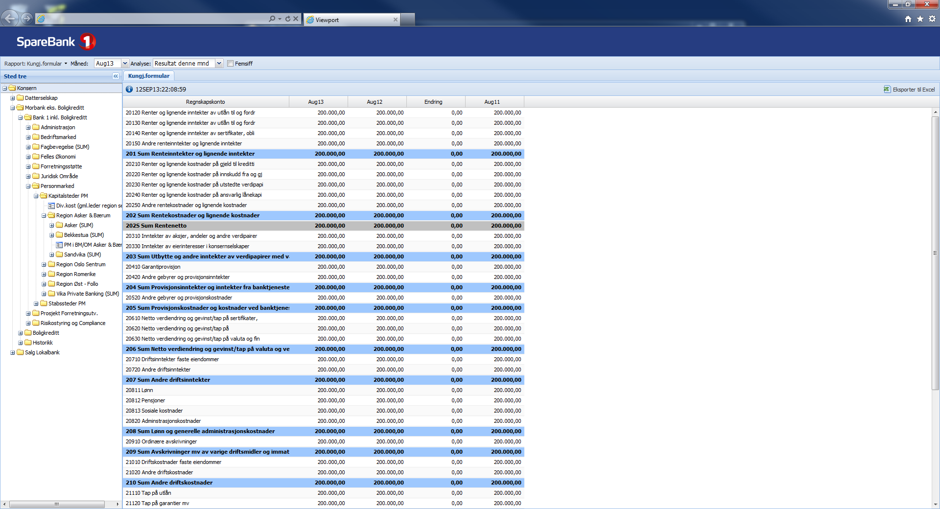Screen dimensions: 940x509
Task: Select Fagbevegelse (SUM) folder
Action: 61,147
